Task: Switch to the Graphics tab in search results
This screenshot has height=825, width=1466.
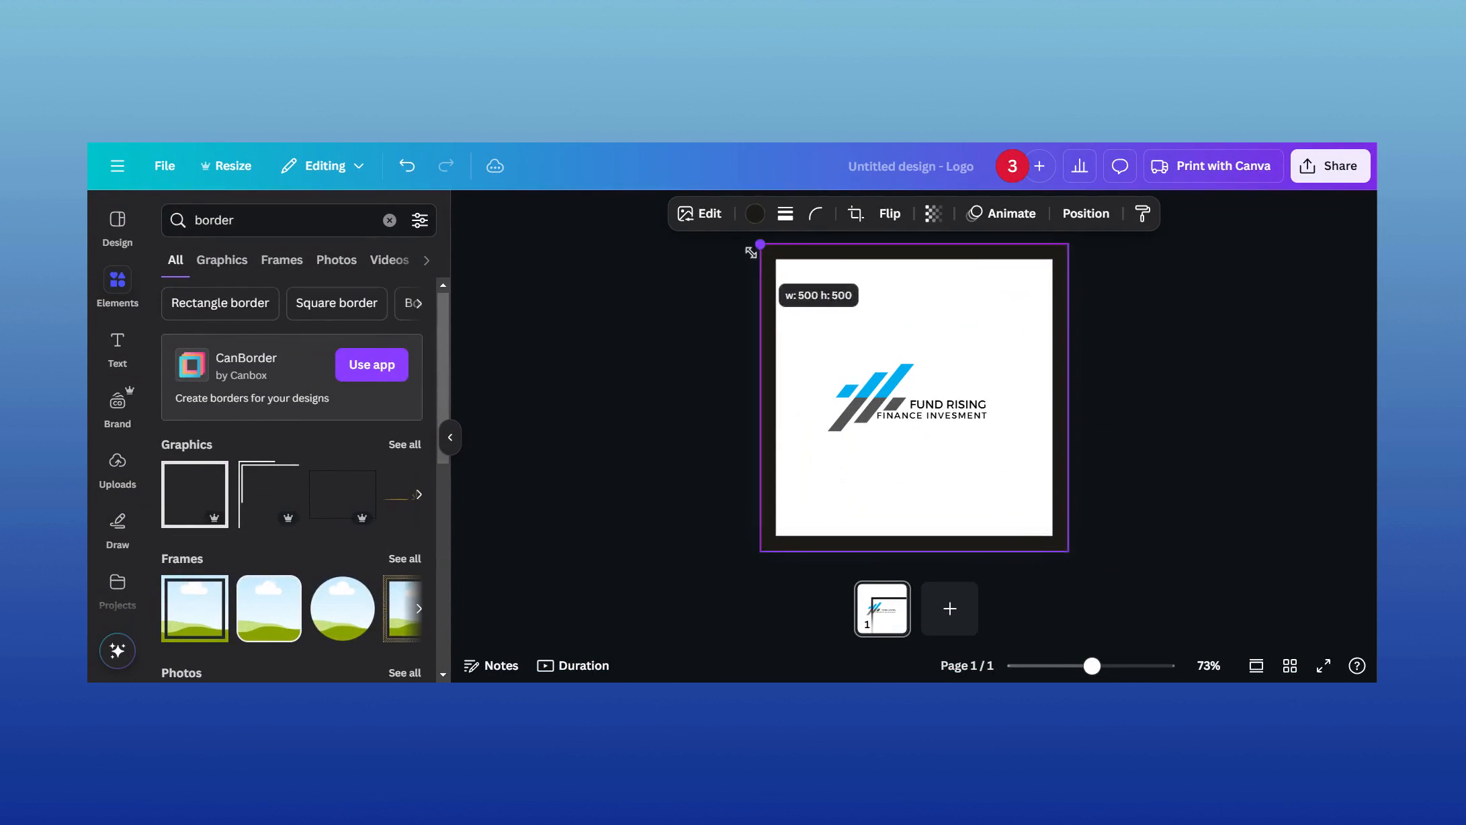Action: point(222,260)
